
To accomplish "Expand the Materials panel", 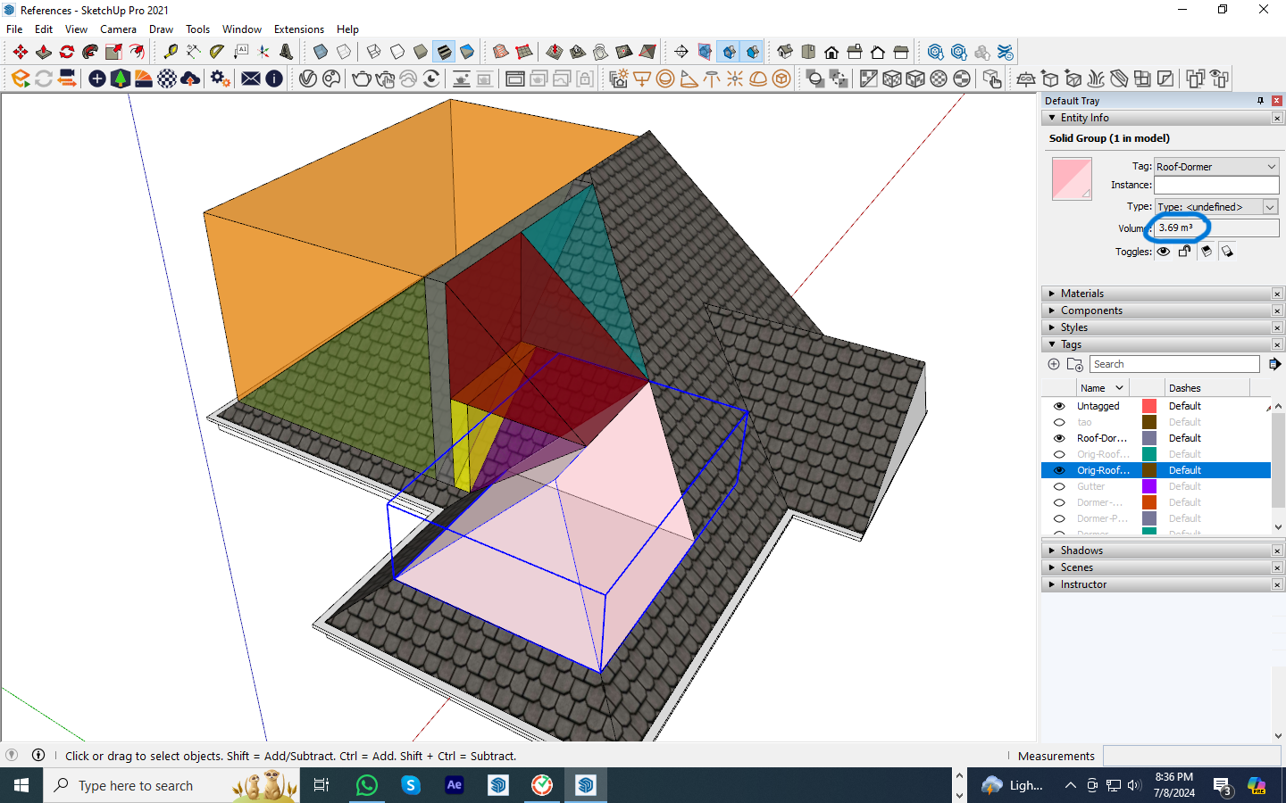I will [1081, 294].
